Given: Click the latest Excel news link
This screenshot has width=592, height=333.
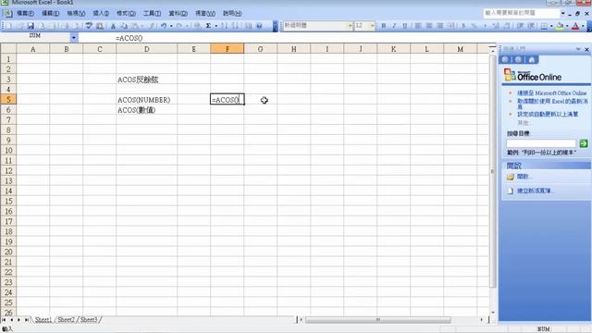Looking at the screenshot, I should (552, 104).
